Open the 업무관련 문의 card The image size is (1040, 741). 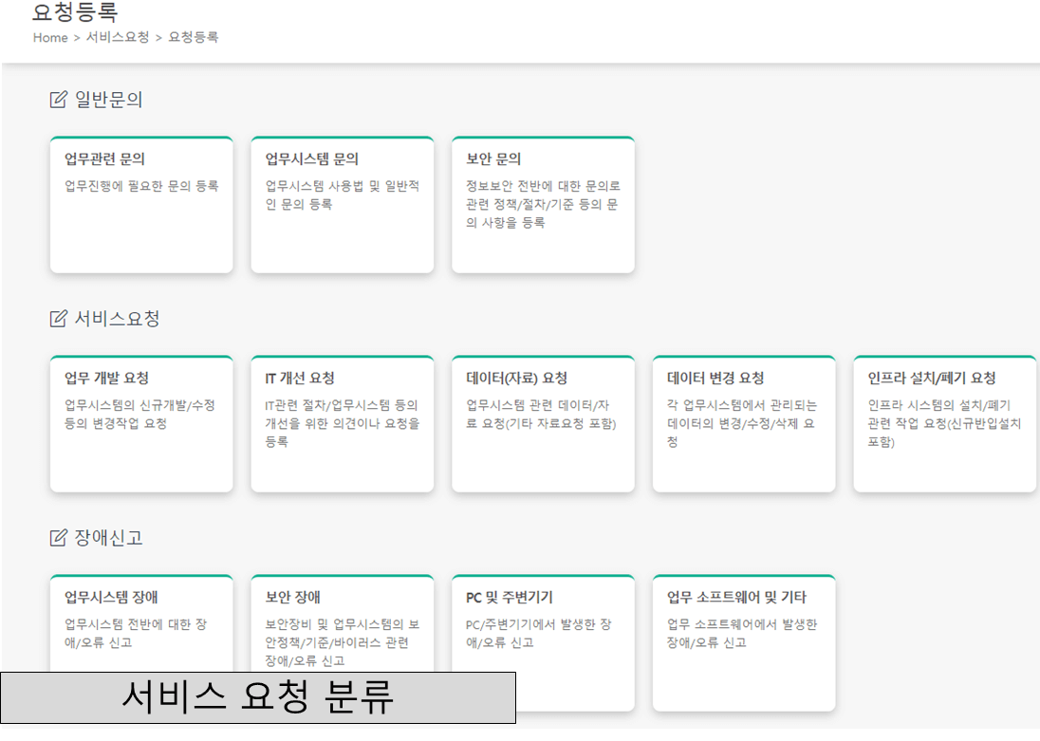pos(141,205)
